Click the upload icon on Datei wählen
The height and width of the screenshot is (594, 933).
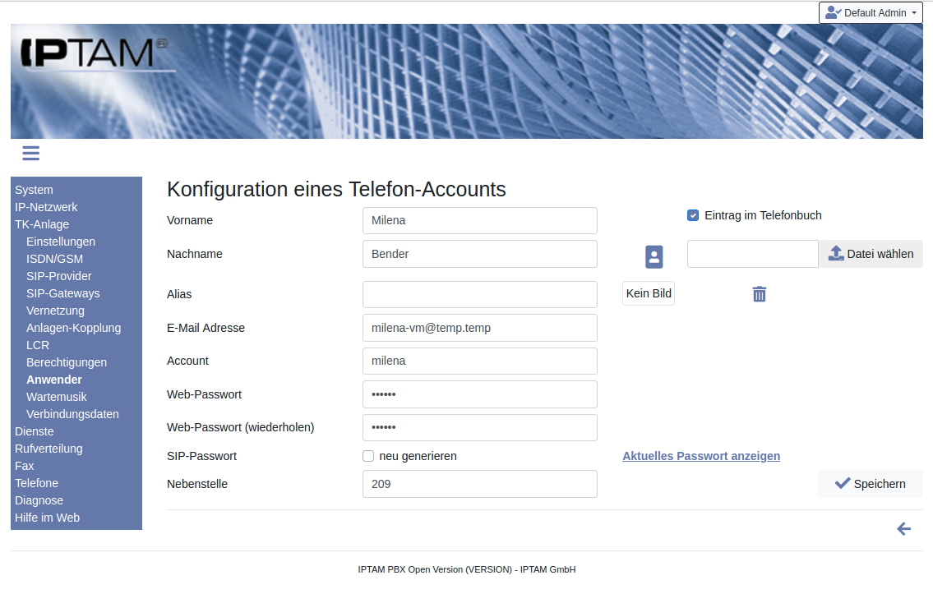(x=835, y=254)
